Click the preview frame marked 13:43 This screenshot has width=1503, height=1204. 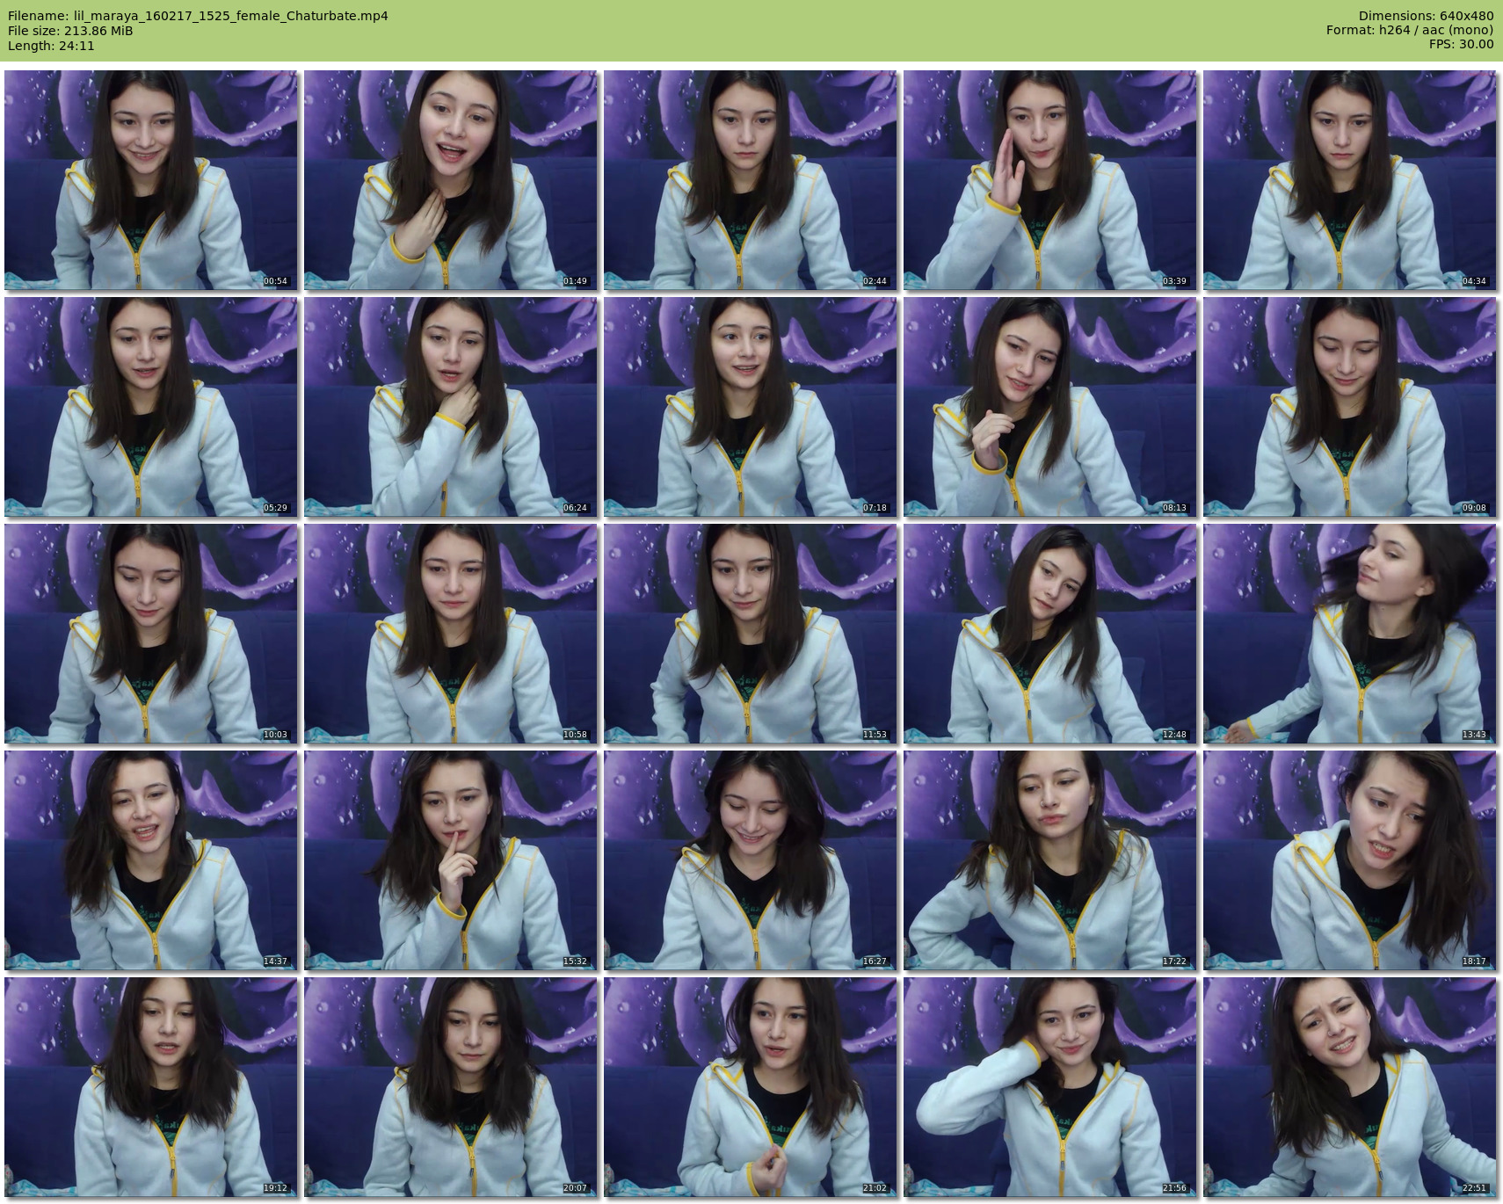pos(1349,634)
